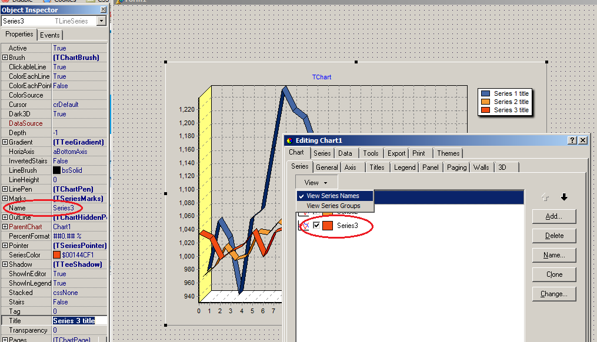Click the Delete series button
Viewport: 597px width, 342px height.
554,236
